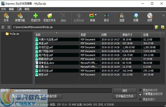Click the document icon of 简单报名.docx

click(x=37, y=63)
